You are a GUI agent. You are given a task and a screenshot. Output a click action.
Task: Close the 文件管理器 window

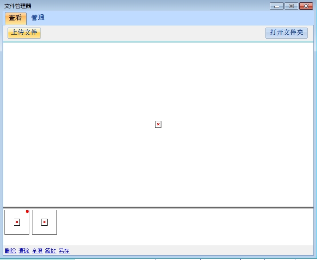click(x=306, y=6)
